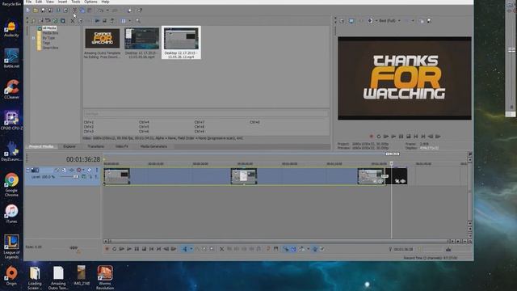Open the Tools menu

75,2
